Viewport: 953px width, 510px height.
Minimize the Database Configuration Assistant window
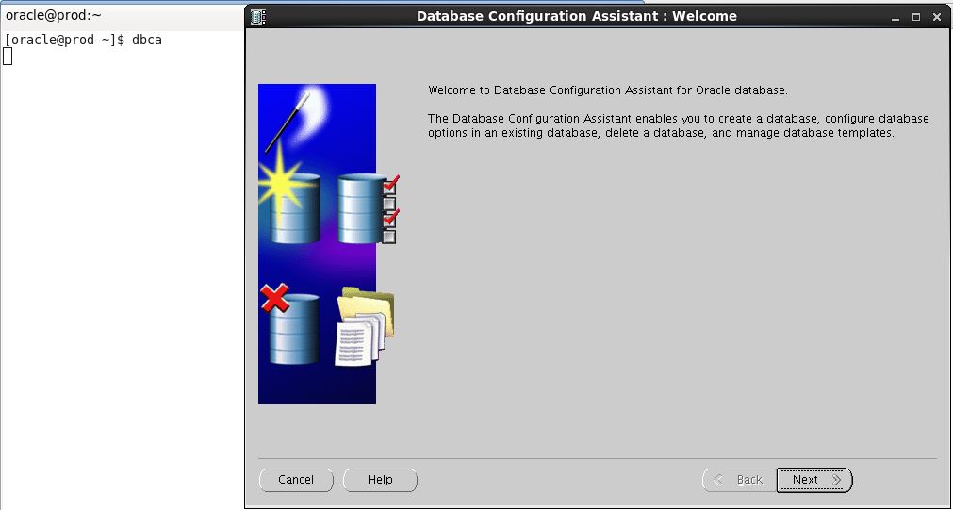click(x=895, y=17)
